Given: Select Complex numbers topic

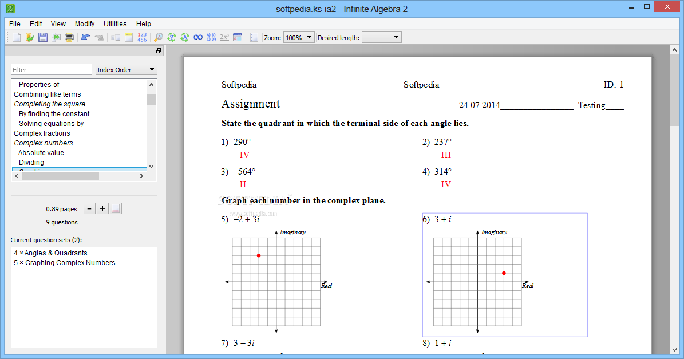Looking at the screenshot, I should point(43,143).
